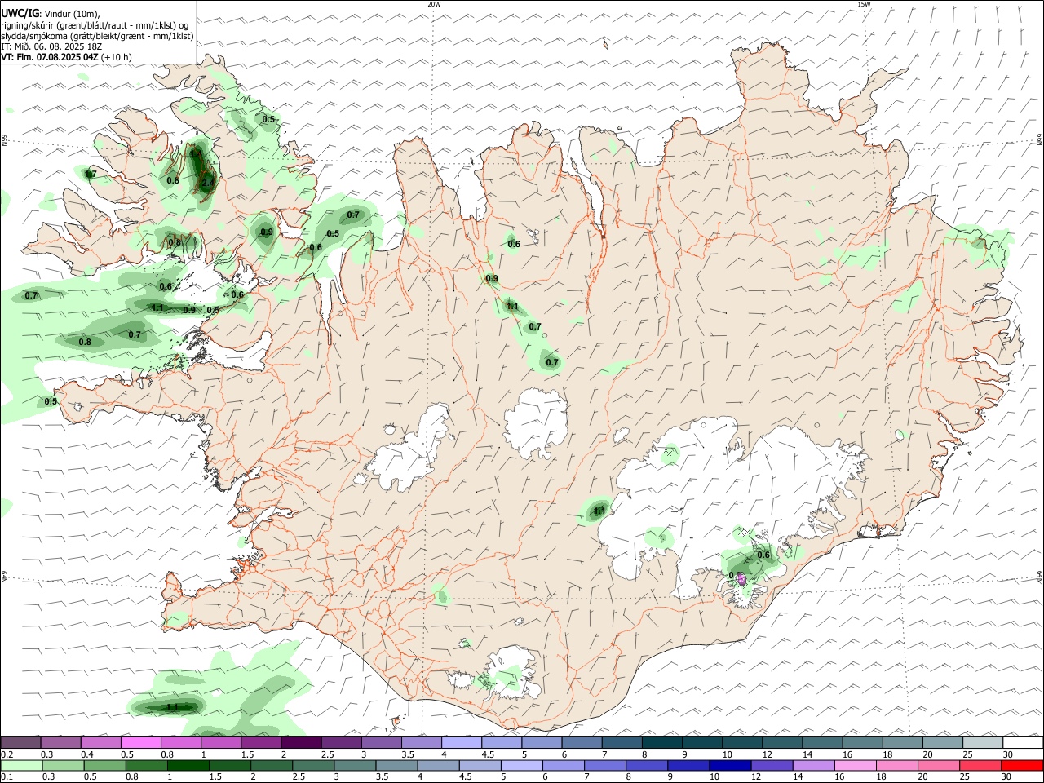Click the UWC/IG title text
Viewport: 1044px width, 783px height.
click(x=20, y=13)
